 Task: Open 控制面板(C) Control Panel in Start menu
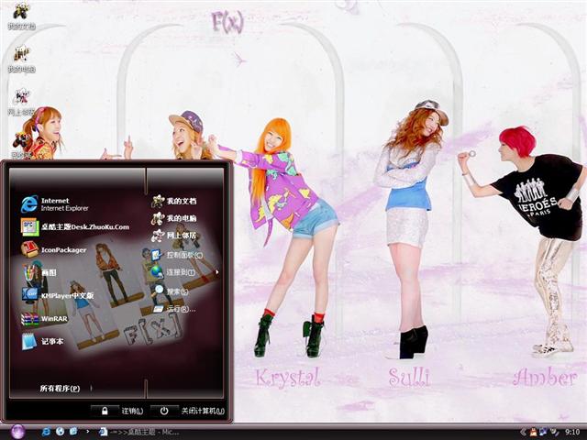click(177, 255)
